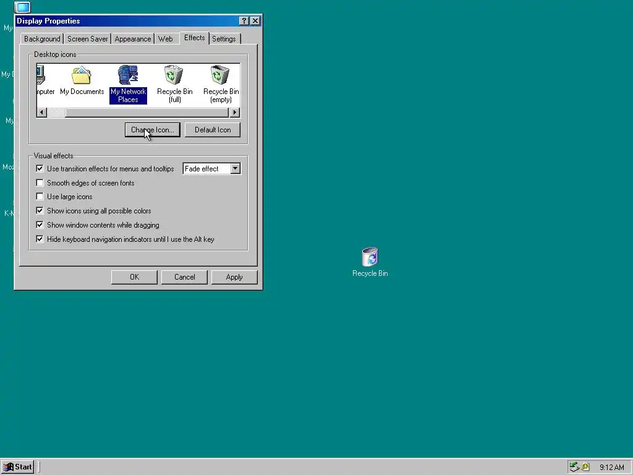
Task: Select the My Network Places icon
Action: 128,84
